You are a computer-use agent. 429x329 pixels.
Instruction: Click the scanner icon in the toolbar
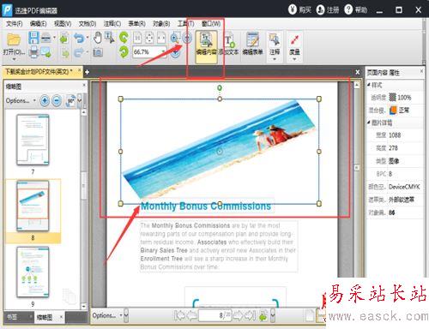(45, 38)
